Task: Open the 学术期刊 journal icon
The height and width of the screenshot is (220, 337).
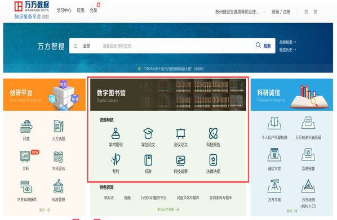Action: tap(116, 133)
